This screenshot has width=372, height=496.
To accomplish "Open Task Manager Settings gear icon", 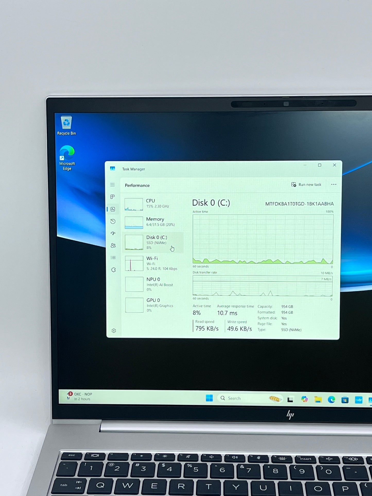I will pos(114,331).
